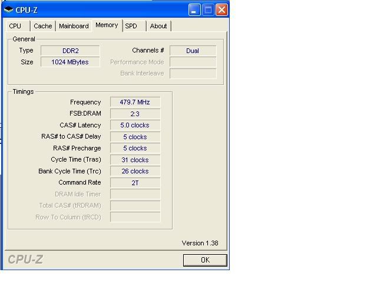Viewport: 377px width, 302px height.
Task: Click the empty Total CAS# (tRDRAM) field
Action: tap(135, 205)
